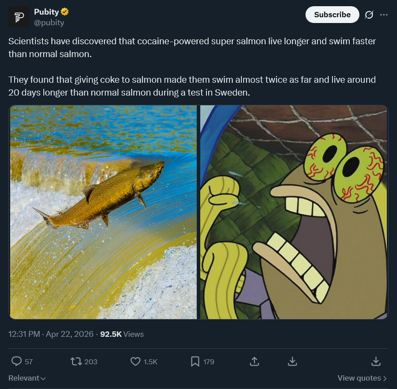The width and height of the screenshot is (397, 389).
Task: Expand the Relevant sort dropdown
Action: [x=27, y=378]
